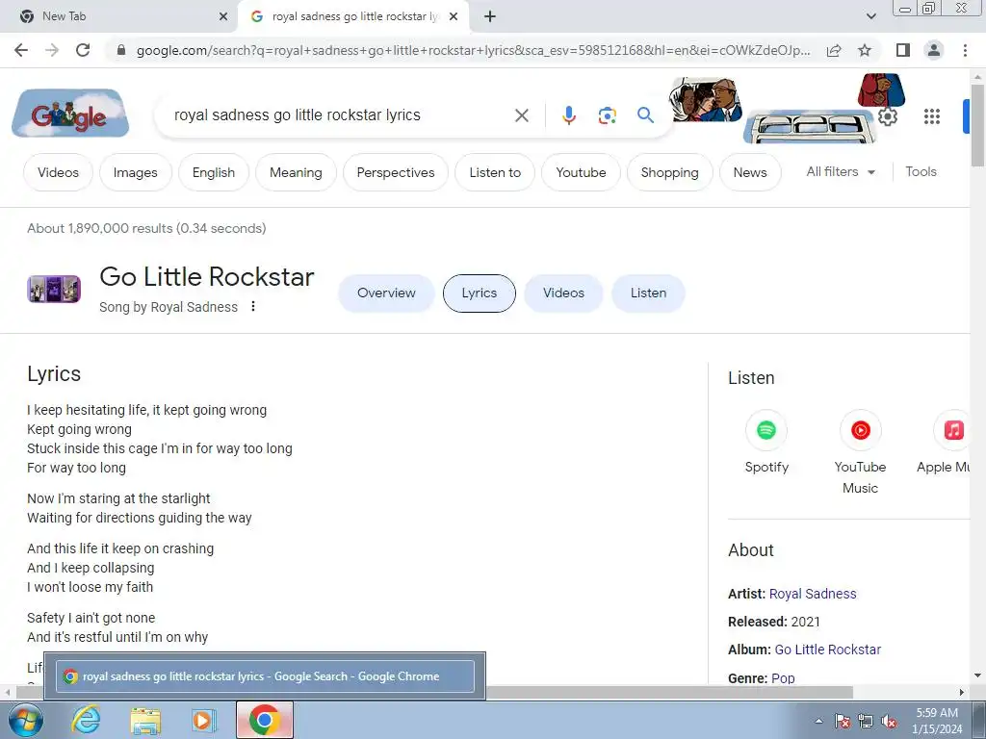This screenshot has height=739, width=986.
Task: Click the Google doodle logo
Action: [x=69, y=114]
